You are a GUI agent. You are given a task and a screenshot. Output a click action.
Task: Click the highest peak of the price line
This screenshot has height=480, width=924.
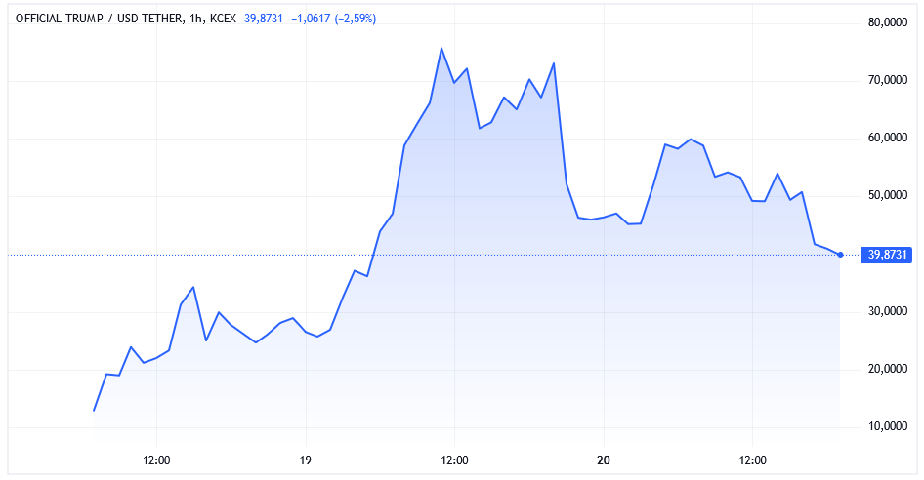[x=441, y=48]
